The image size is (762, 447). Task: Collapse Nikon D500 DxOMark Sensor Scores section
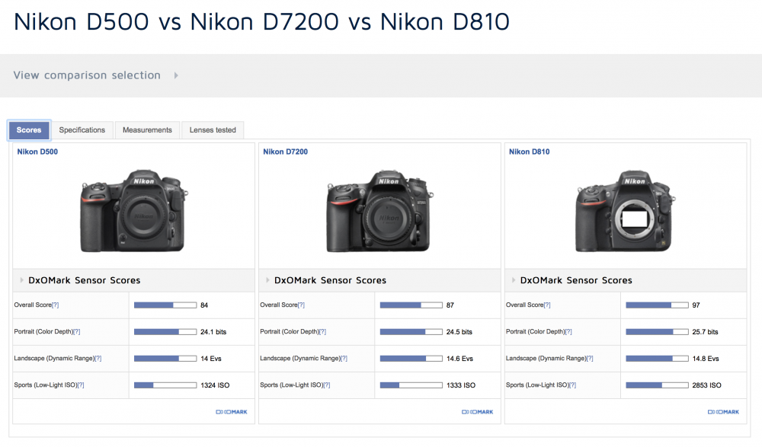pos(21,280)
